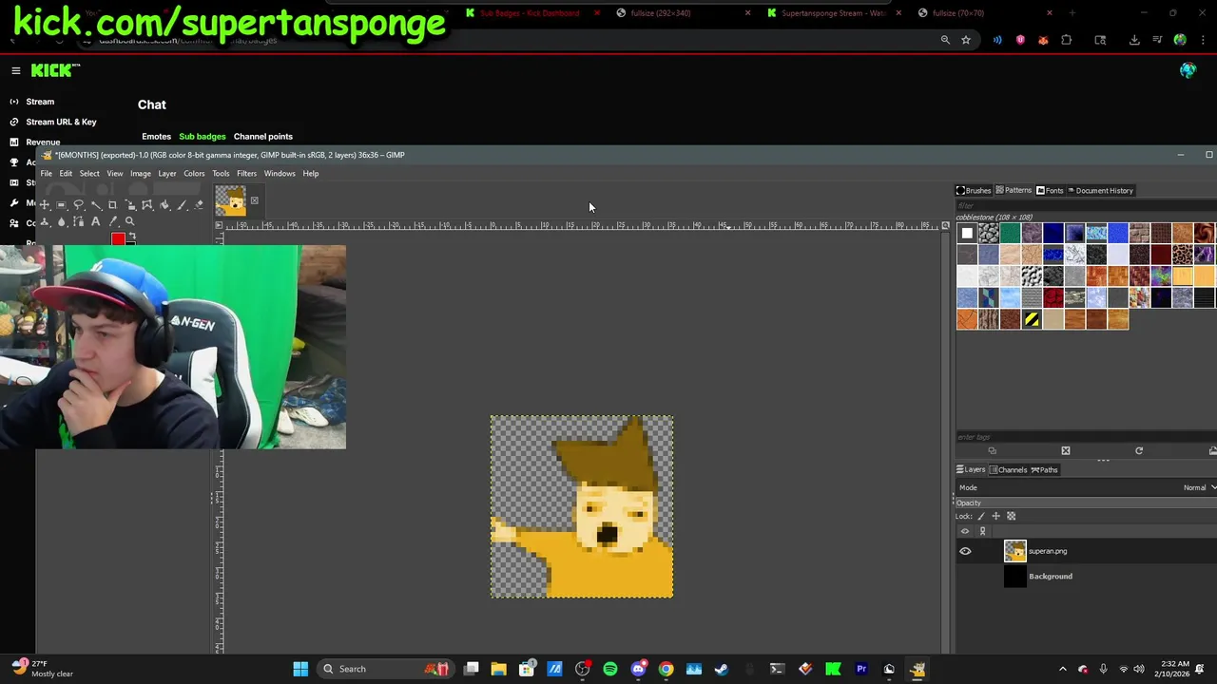Image resolution: width=1217 pixels, height=684 pixels.
Task: Open the Select menu
Action: [x=89, y=173]
